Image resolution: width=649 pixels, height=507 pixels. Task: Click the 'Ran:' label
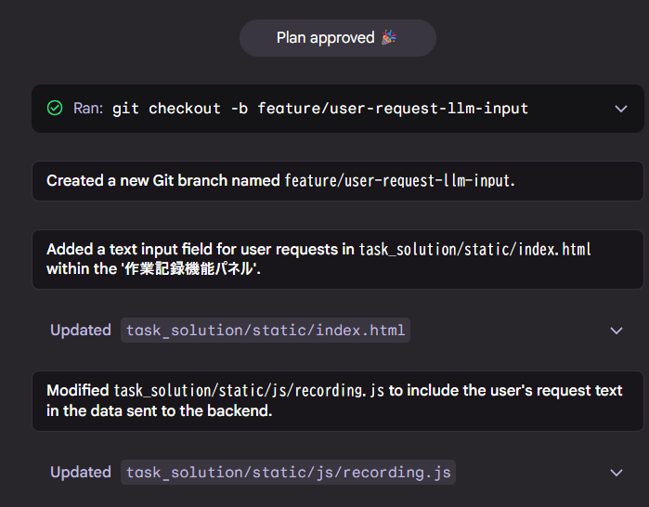(88, 109)
